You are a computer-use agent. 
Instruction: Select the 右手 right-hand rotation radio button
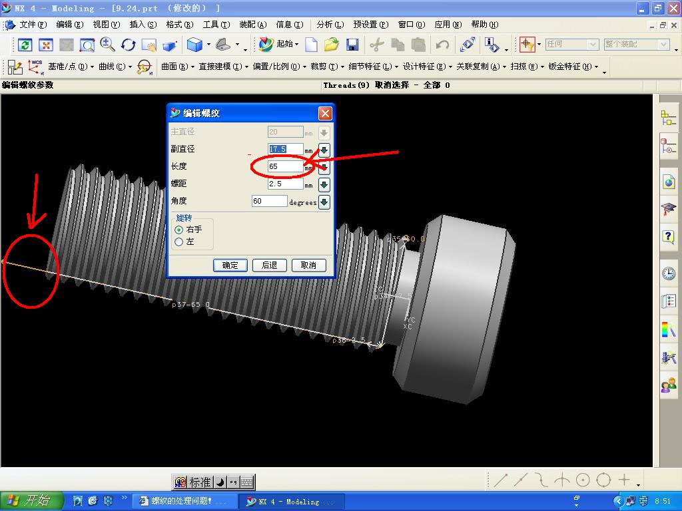178,230
